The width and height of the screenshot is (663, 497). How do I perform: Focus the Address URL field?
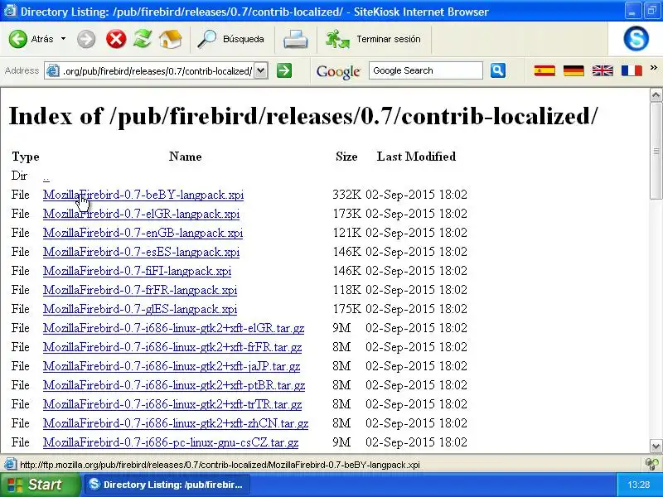157,71
